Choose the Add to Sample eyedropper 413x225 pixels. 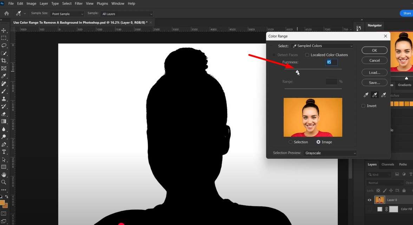374,95
